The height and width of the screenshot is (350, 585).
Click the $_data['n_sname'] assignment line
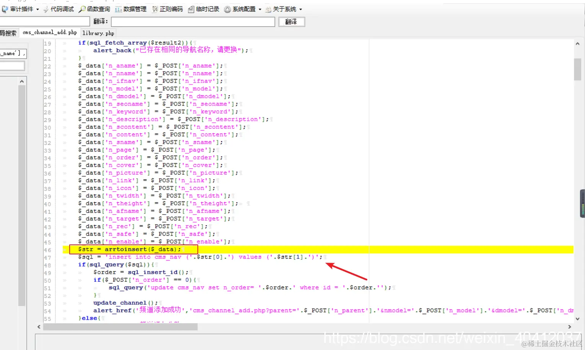150,142
